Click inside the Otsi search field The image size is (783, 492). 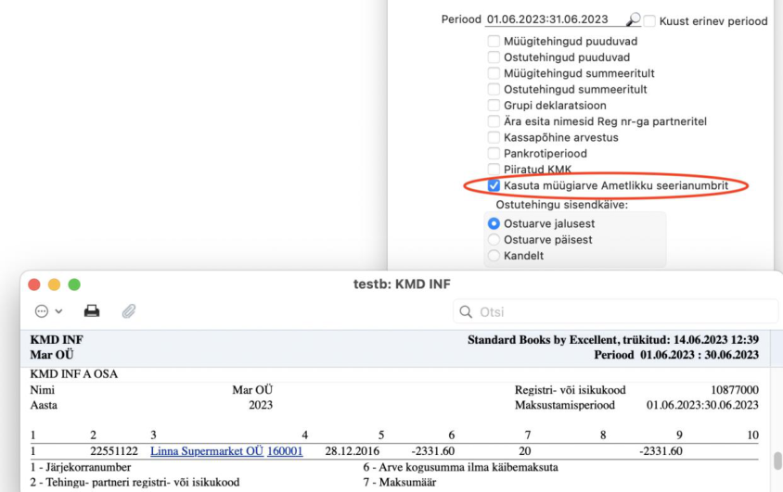[615, 311]
